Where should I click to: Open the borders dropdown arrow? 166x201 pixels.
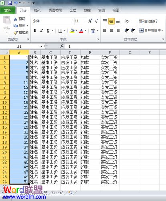point(65,31)
